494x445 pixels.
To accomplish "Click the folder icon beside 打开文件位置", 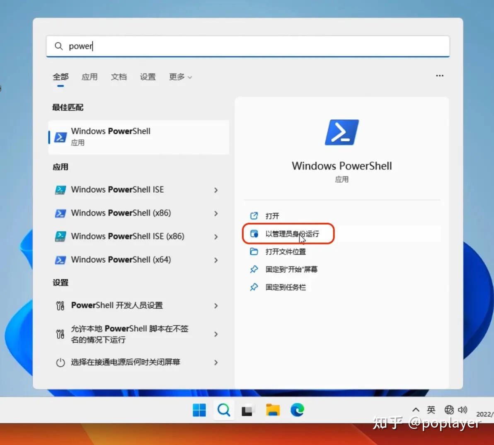I will pos(254,252).
